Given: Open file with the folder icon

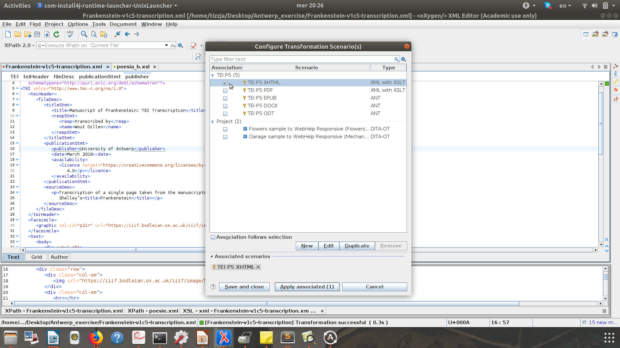Looking at the screenshot, I should point(18,34).
